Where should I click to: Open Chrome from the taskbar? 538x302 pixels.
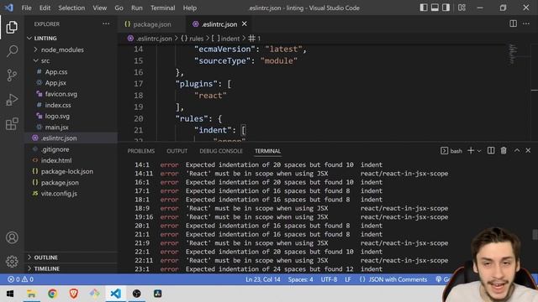(52, 294)
